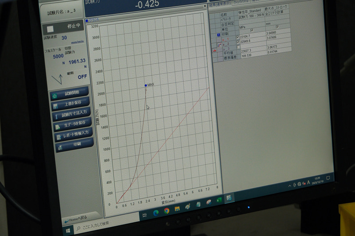Close the graph panel with the X button
The image size is (355, 236).
[x=205, y=6]
